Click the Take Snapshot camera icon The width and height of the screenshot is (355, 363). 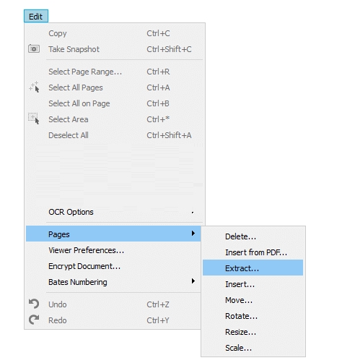pos(34,49)
